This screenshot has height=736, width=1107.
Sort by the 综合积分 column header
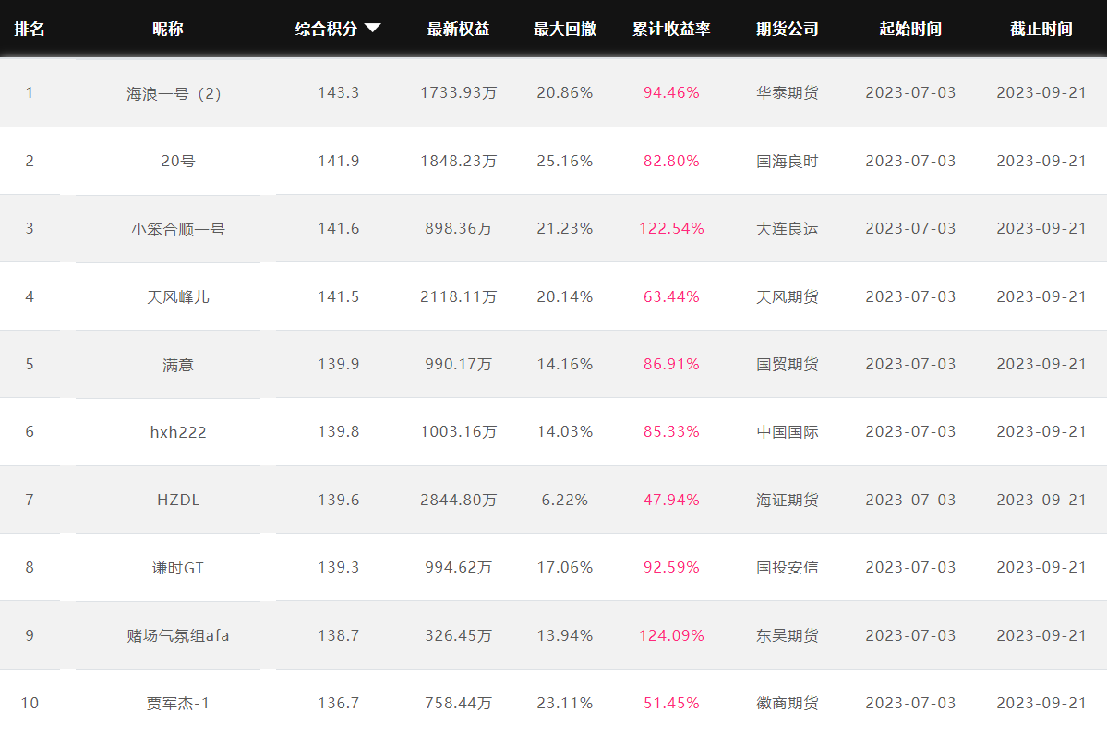tap(326, 29)
